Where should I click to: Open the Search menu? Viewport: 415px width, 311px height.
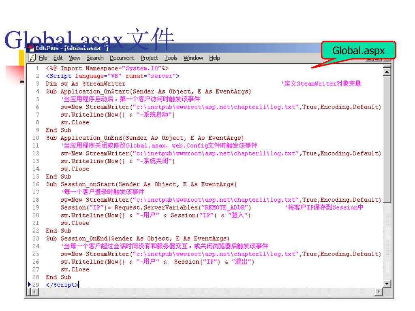pos(95,58)
